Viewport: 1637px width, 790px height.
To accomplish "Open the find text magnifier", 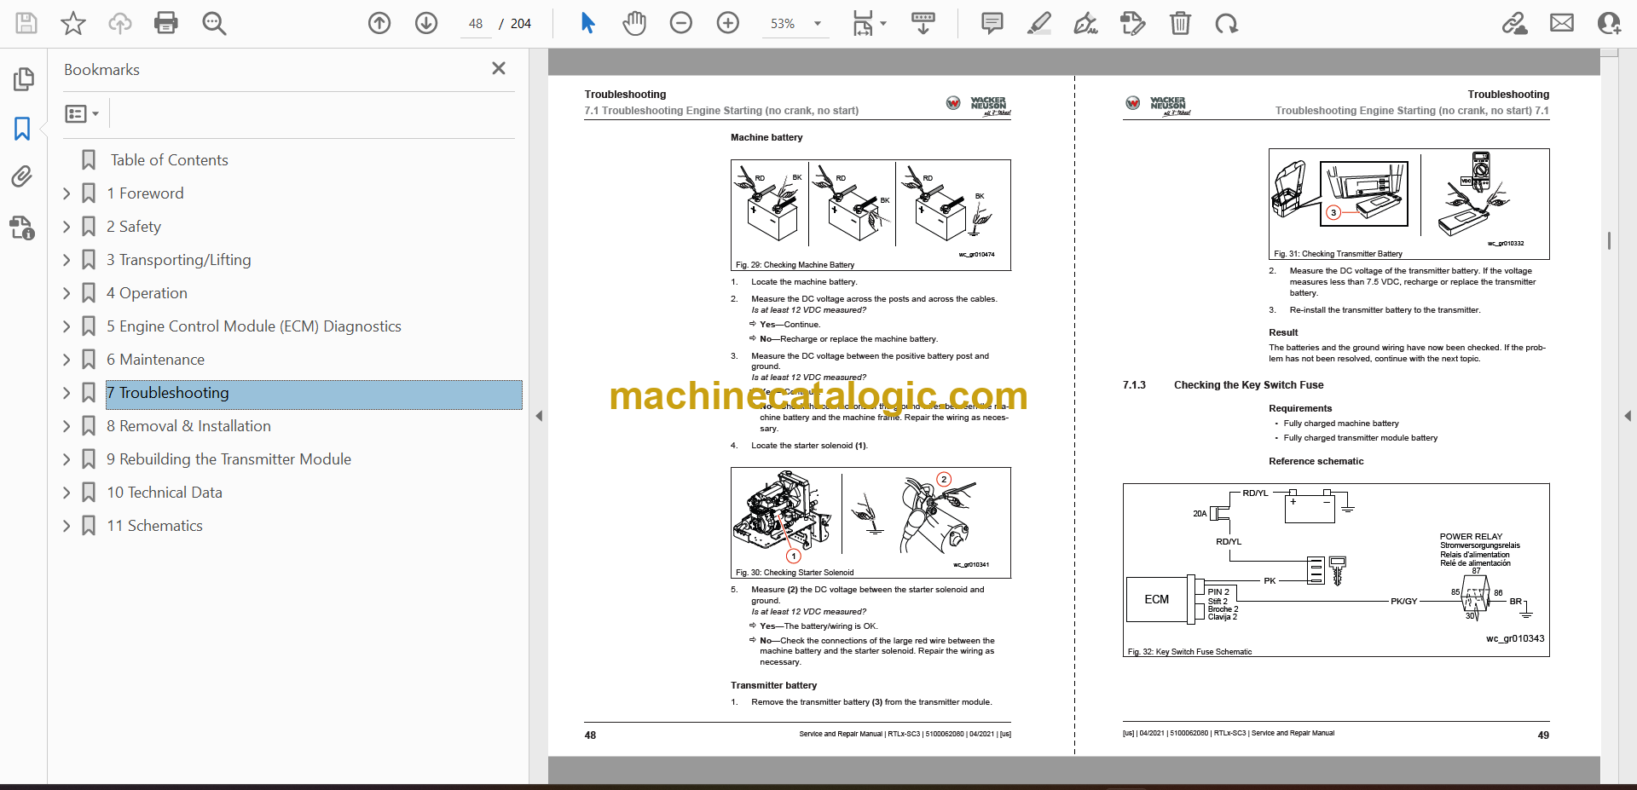I will pyautogui.click(x=214, y=23).
